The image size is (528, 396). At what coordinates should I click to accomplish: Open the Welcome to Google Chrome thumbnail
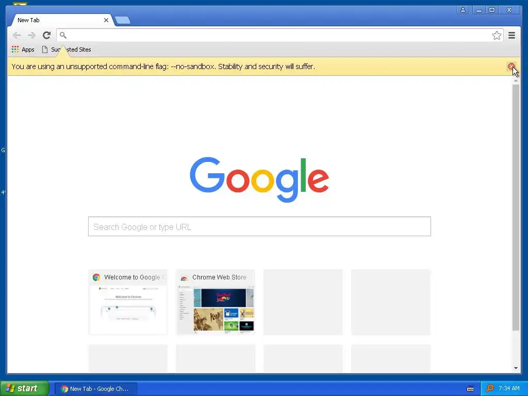pos(128,302)
